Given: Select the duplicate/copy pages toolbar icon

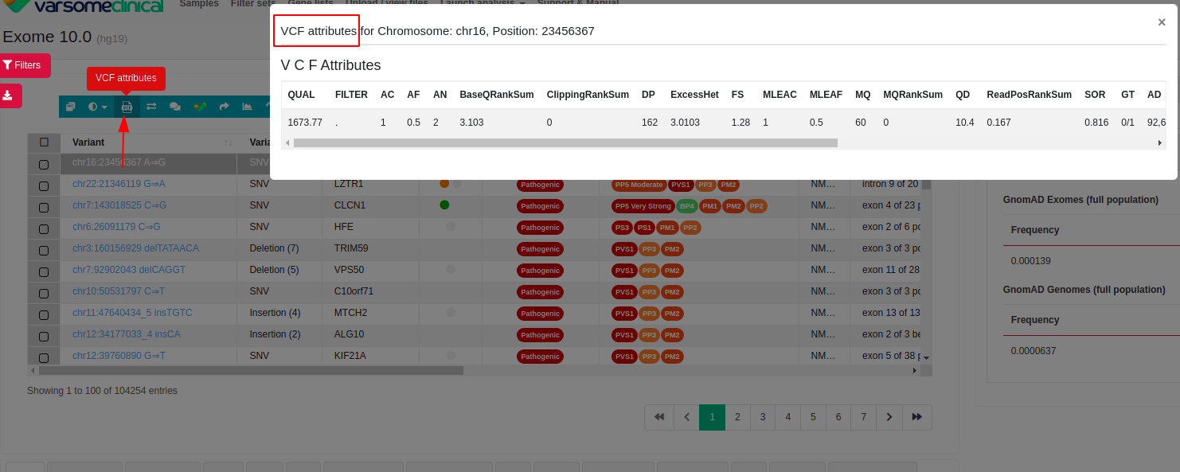Looking at the screenshot, I should pyautogui.click(x=70, y=106).
